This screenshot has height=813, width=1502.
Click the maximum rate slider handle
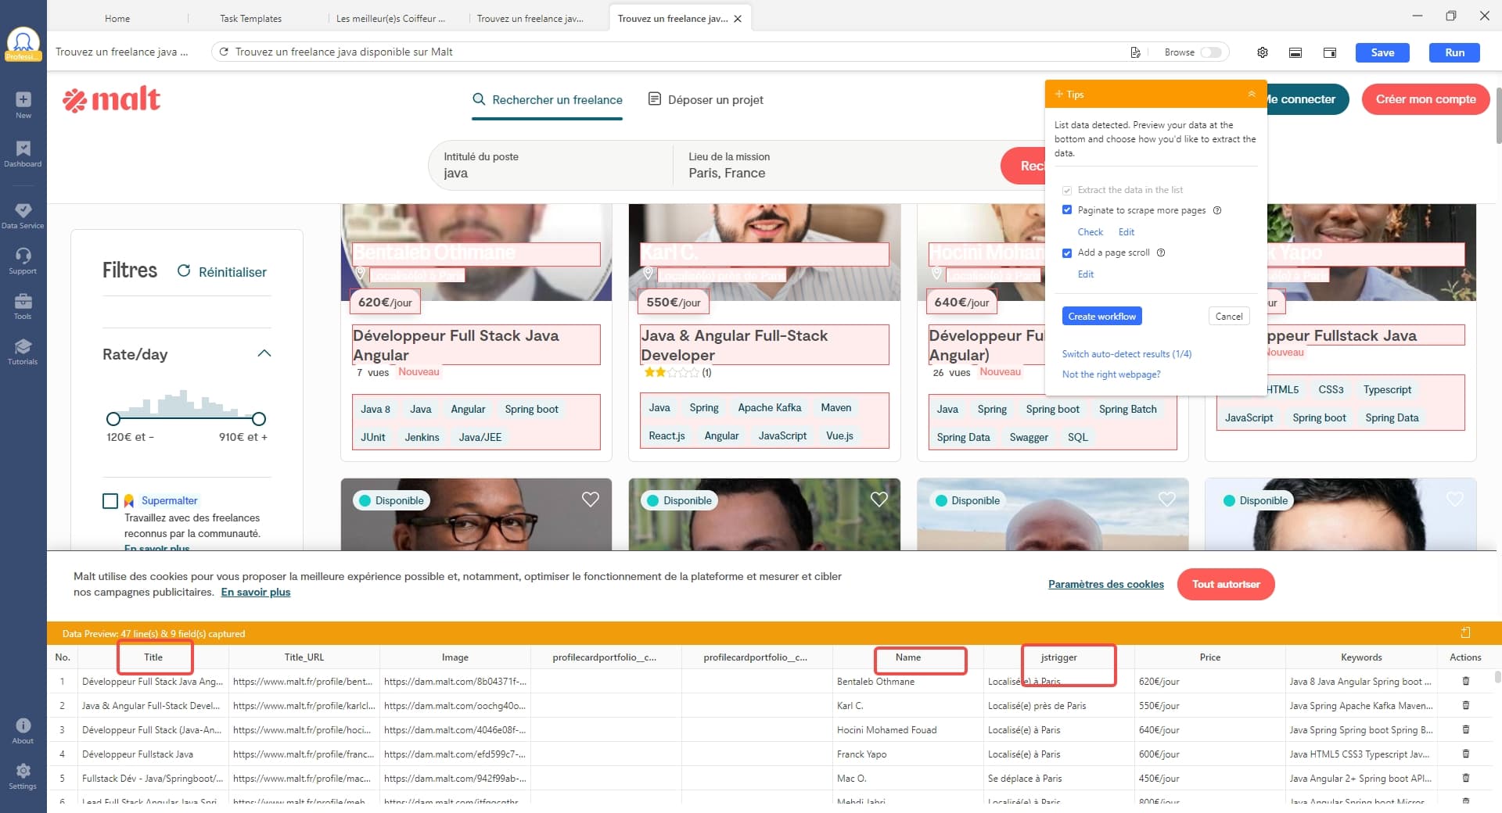point(259,418)
